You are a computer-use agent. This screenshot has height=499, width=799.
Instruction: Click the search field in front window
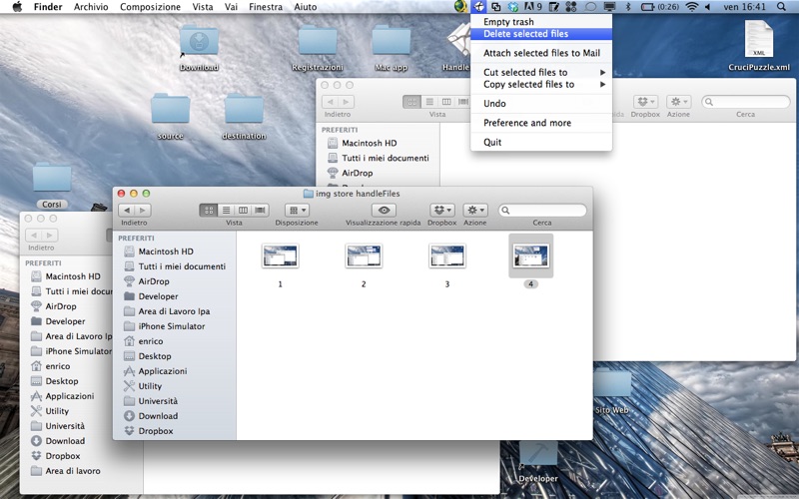(542, 210)
